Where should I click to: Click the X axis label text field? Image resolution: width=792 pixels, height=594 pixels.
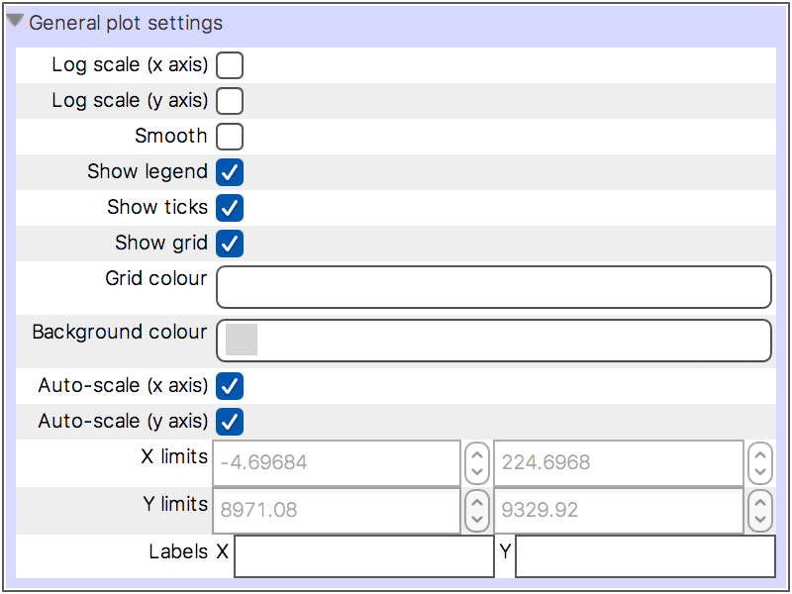pos(363,556)
